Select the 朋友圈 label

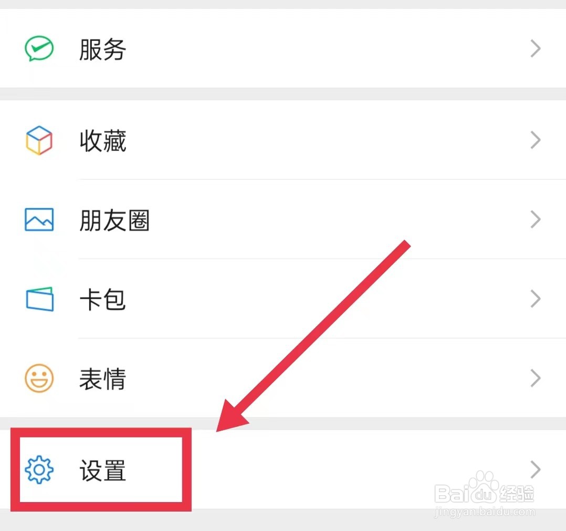click(x=114, y=220)
